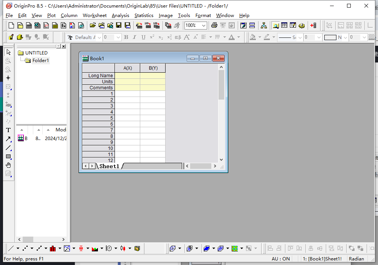
Task: Click the Box chart plot icon
Action: pos(81,248)
